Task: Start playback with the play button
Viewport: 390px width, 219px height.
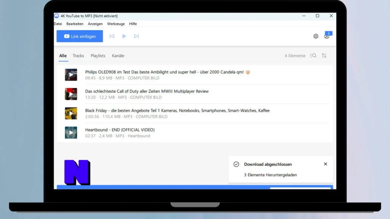Action: [124, 36]
